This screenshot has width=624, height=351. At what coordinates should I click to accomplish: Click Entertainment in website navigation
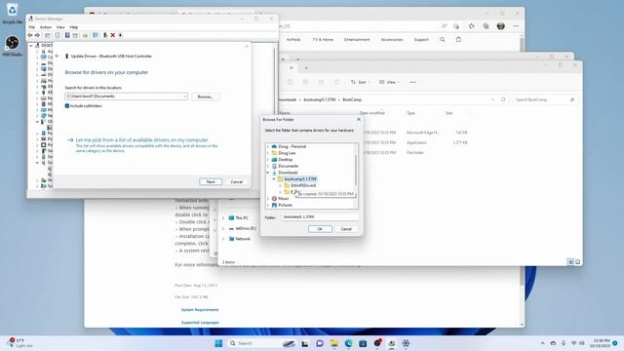[357, 40]
